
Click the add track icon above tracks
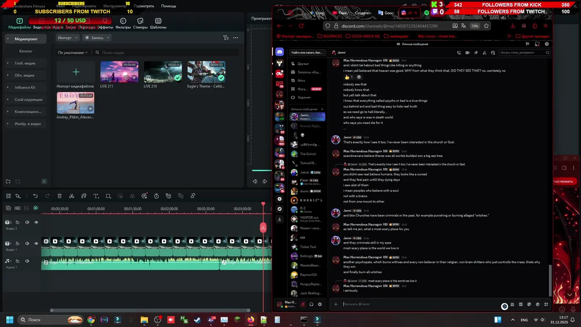(8, 208)
